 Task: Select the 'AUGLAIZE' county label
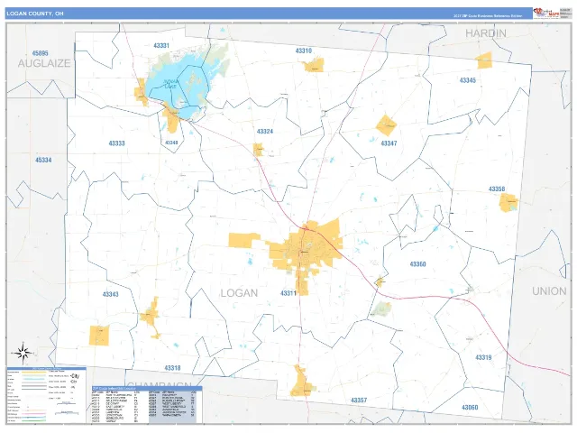pyautogui.click(x=44, y=63)
